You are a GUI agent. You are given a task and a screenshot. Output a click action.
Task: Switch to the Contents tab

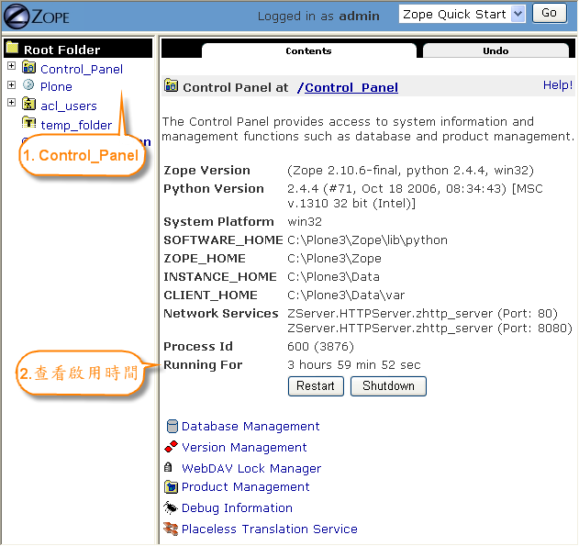click(308, 51)
